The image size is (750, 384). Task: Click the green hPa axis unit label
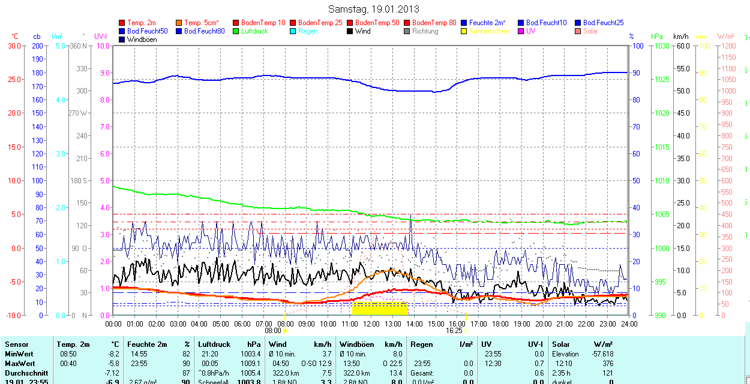point(656,37)
